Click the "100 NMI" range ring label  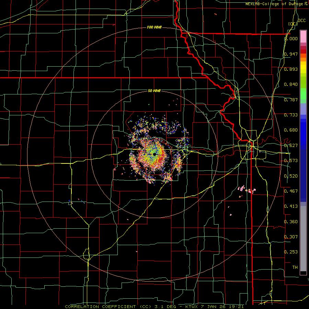point(154,27)
